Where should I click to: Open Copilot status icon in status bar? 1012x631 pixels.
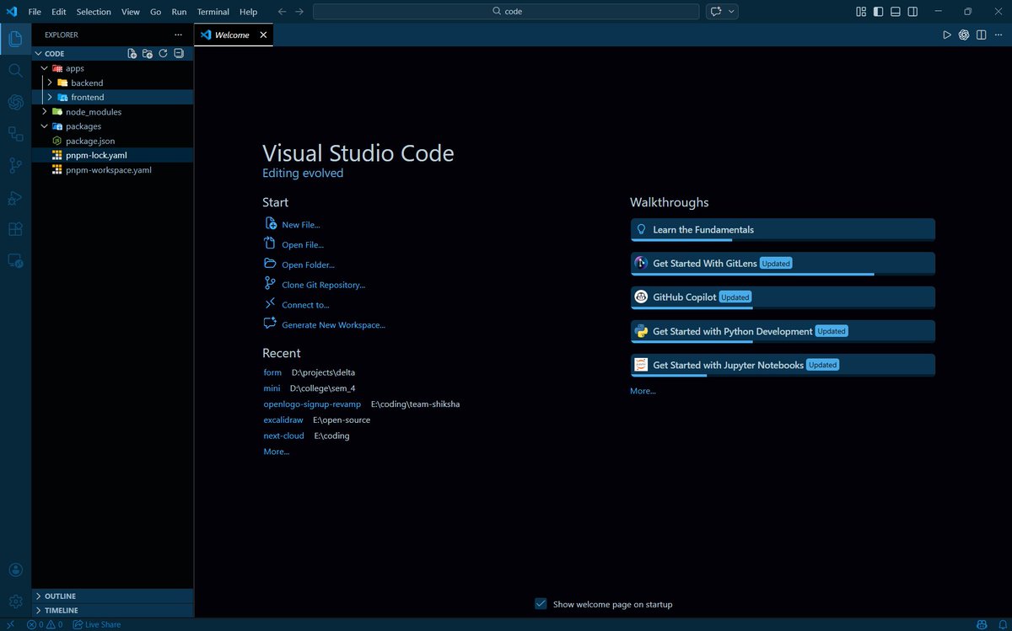click(982, 624)
